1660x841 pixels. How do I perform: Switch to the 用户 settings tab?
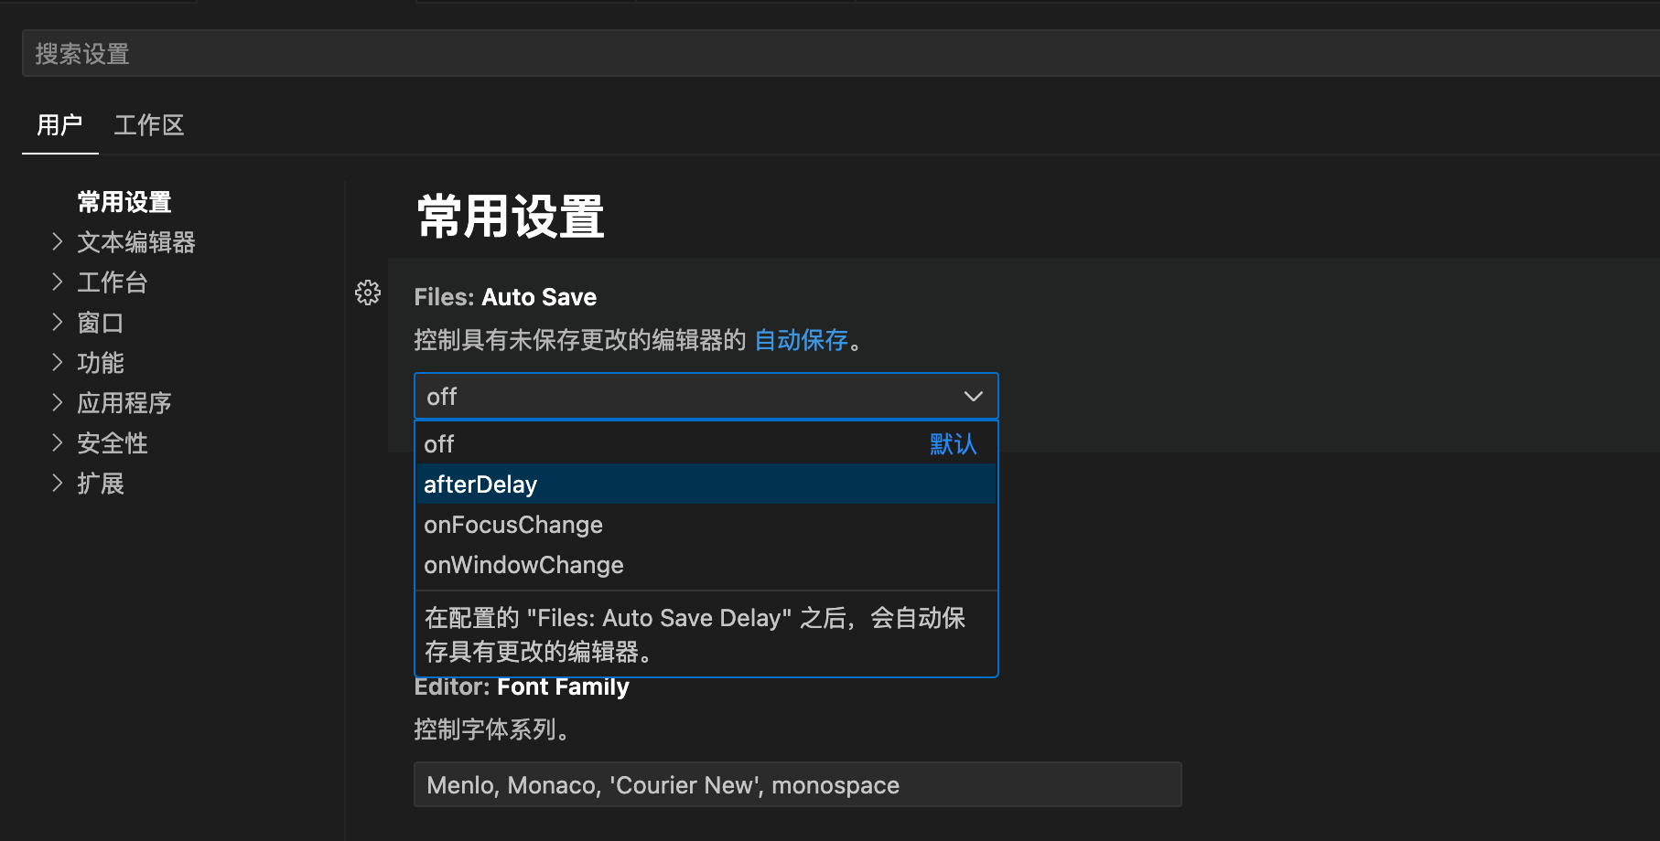click(x=59, y=125)
